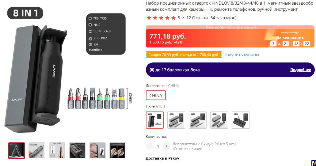Click the cashback star icon in purple banner
Viewport: 316px width, 166px height.
click(152, 70)
